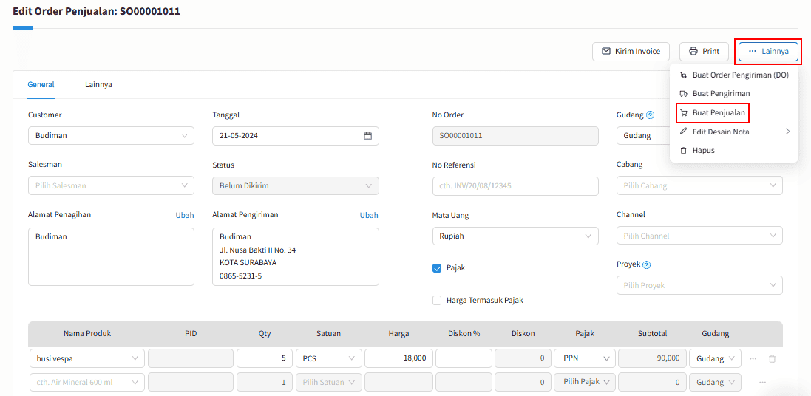The width and height of the screenshot is (811, 396).
Task: Click the help icon next to Proyek label
Action: click(646, 264)
